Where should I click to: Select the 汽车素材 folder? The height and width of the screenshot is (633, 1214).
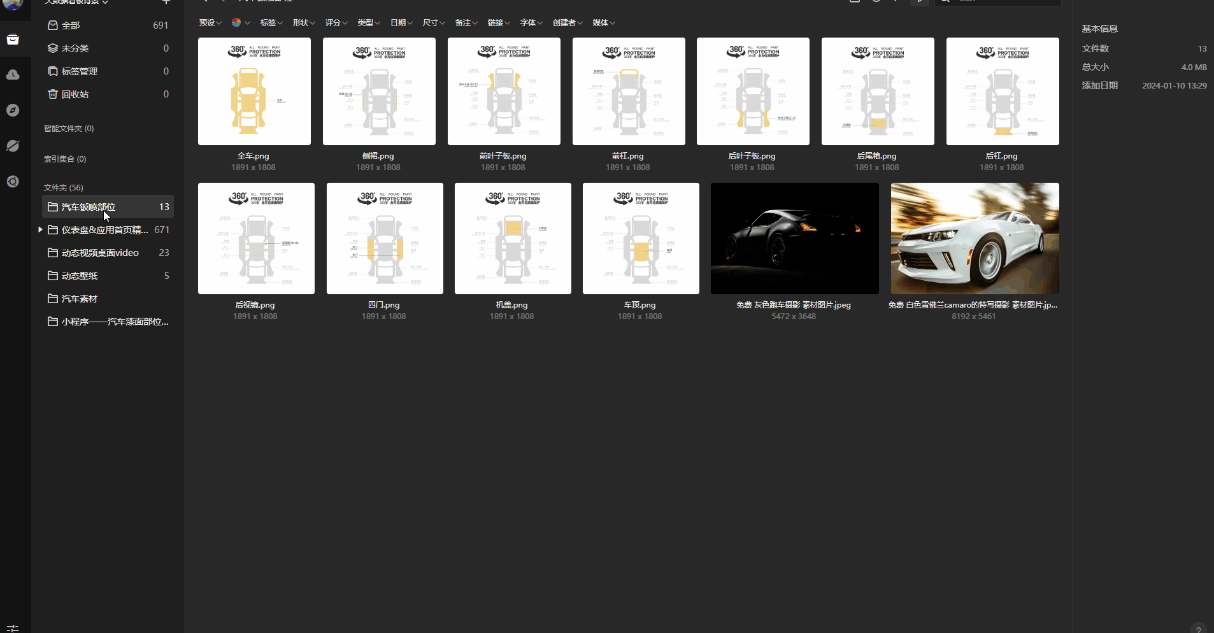(108, 299)
